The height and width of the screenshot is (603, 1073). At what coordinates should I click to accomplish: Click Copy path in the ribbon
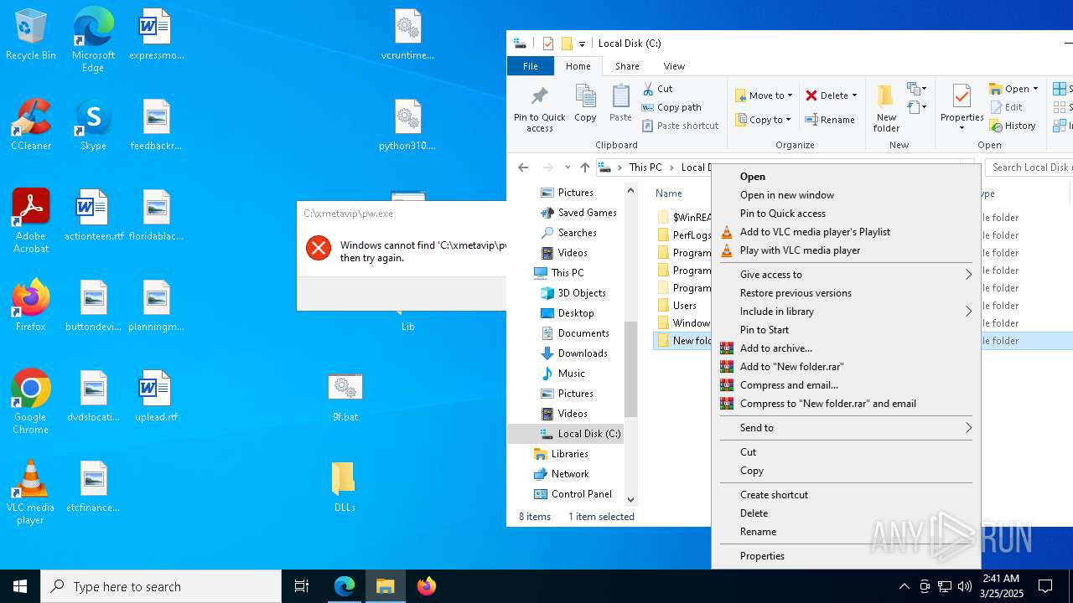point(671,107)
